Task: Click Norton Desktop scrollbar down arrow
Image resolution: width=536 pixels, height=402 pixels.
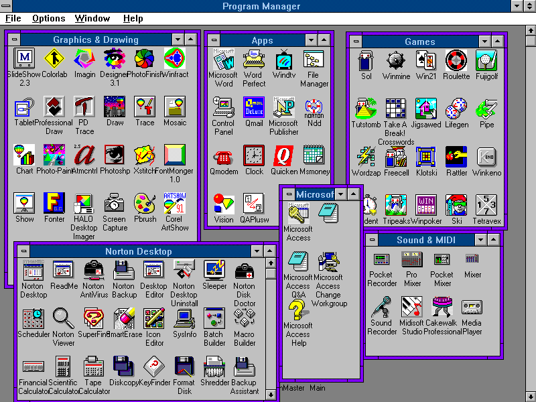Action: click(x=270, y=395)
